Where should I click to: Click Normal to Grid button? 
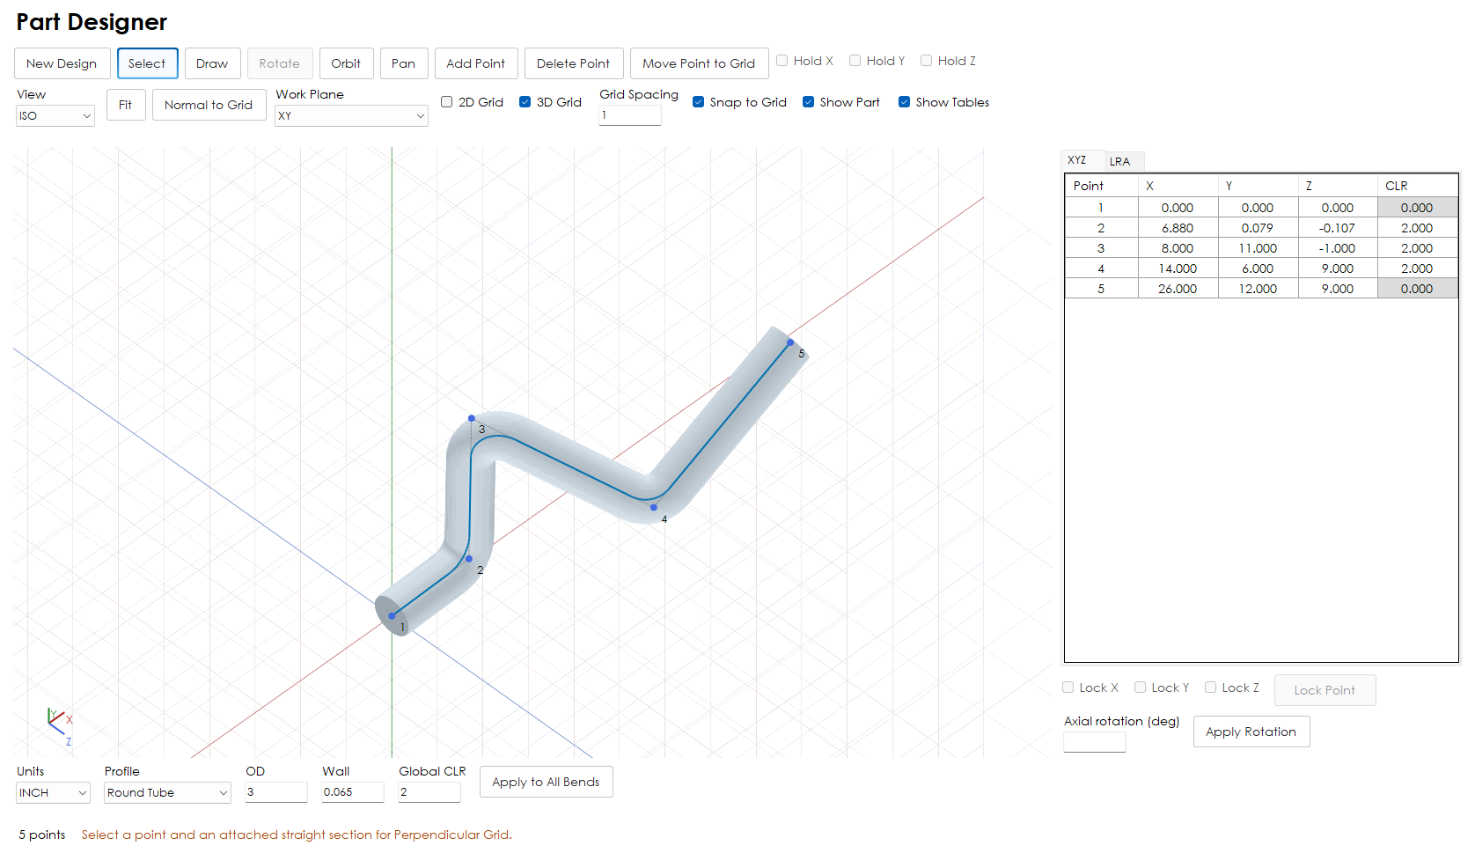pyautogui.click(x=209, y=105)
